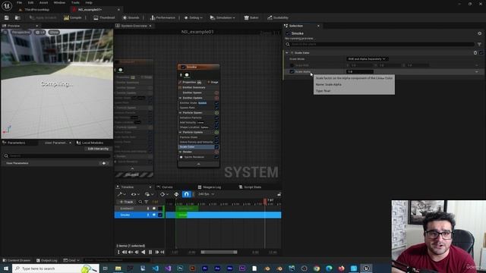Switch to the Local Modules tab
Screen dimensions: 486x273
coord(90,143)
